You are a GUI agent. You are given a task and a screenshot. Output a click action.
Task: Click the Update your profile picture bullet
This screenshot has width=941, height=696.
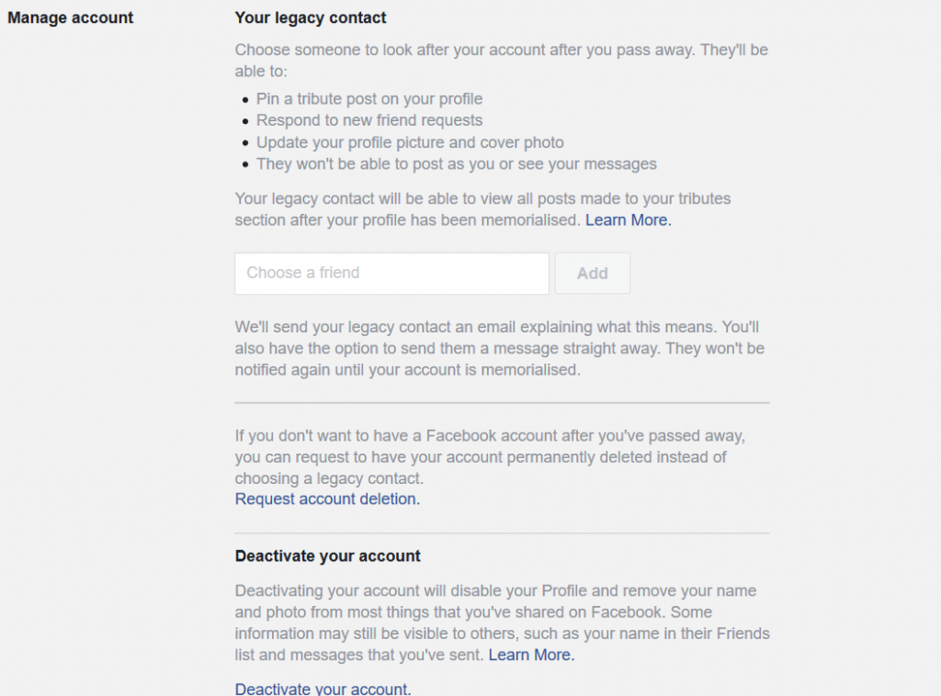410,142
